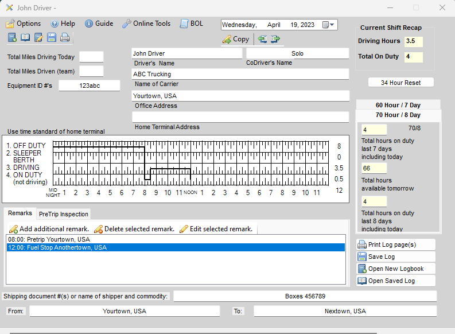
Task: Click the Save Log button
Action: (396, 257)
